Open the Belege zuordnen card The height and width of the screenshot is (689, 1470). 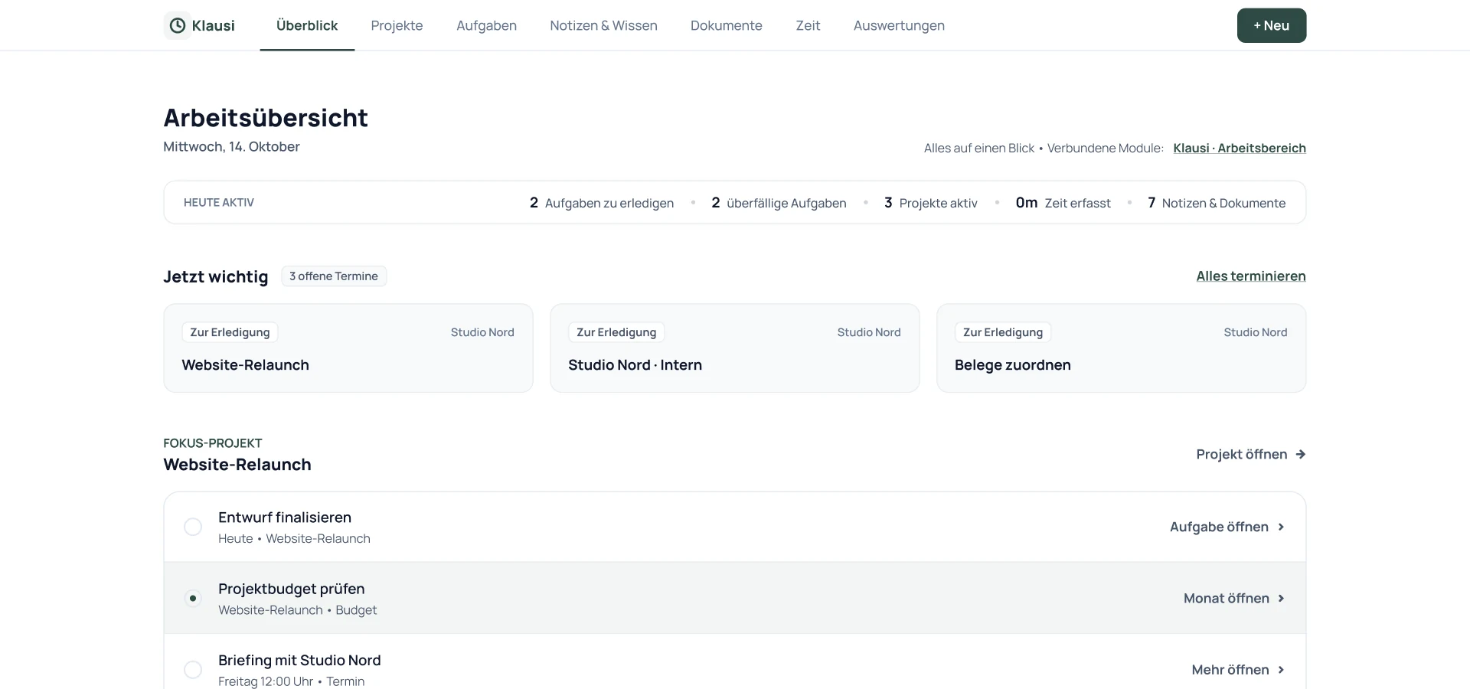click(1122, 348)
